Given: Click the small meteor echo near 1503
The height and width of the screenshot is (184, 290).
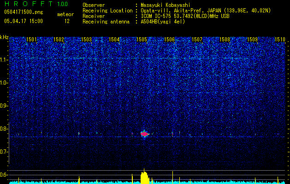Looking at the screenshot, I should pyautogui.click(x=79, y=133).
